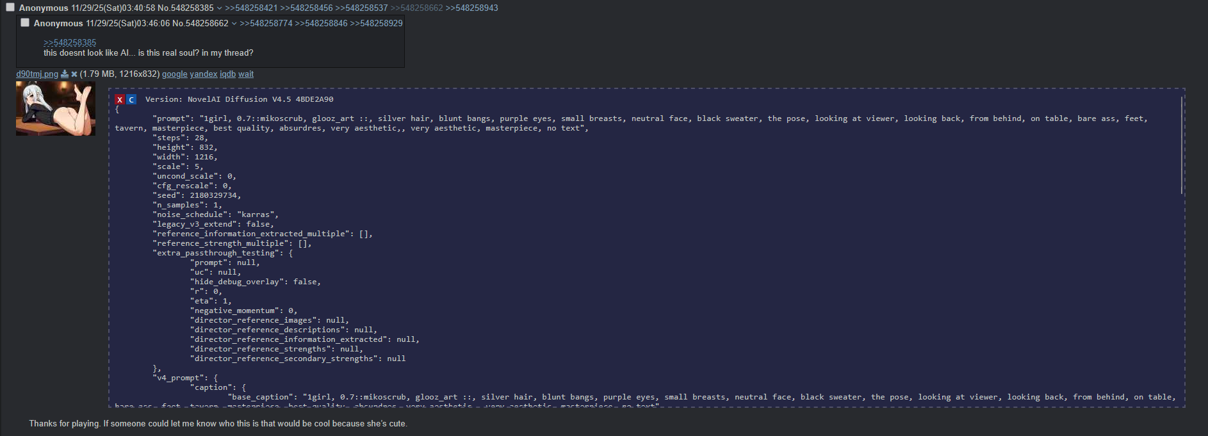Click the reply text "this doesnt look like AI..."
Viewport: 1208px width, 436px height.
[x=149, y=53]
